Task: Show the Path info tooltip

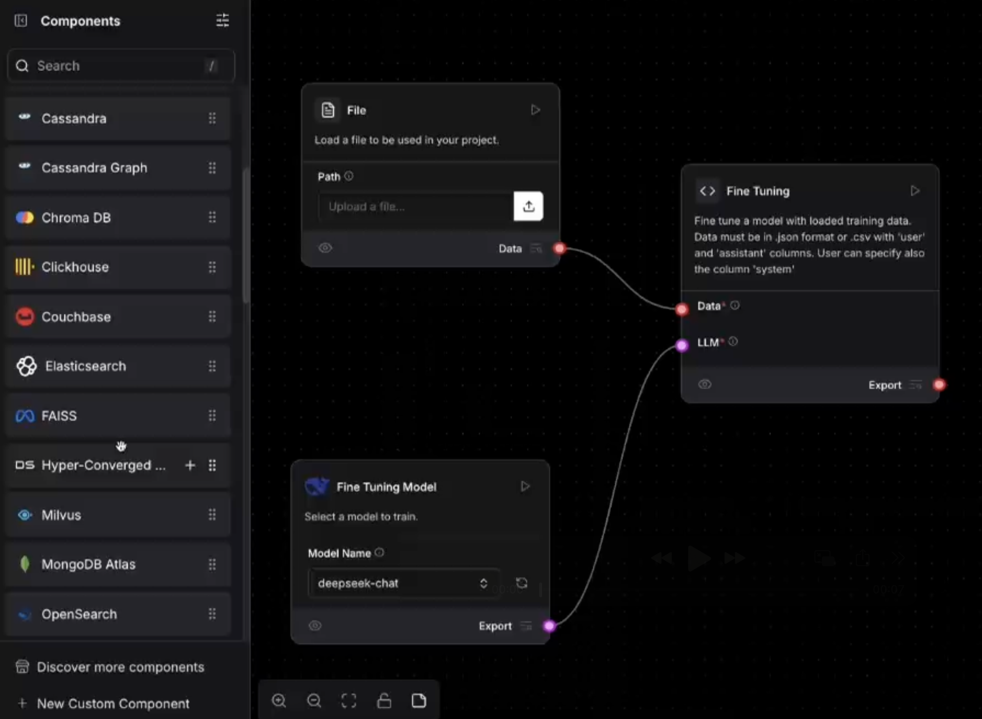Action: [x=349, y=176]
